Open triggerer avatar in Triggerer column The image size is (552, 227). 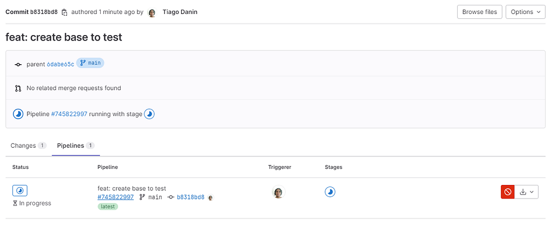[279, 192]
